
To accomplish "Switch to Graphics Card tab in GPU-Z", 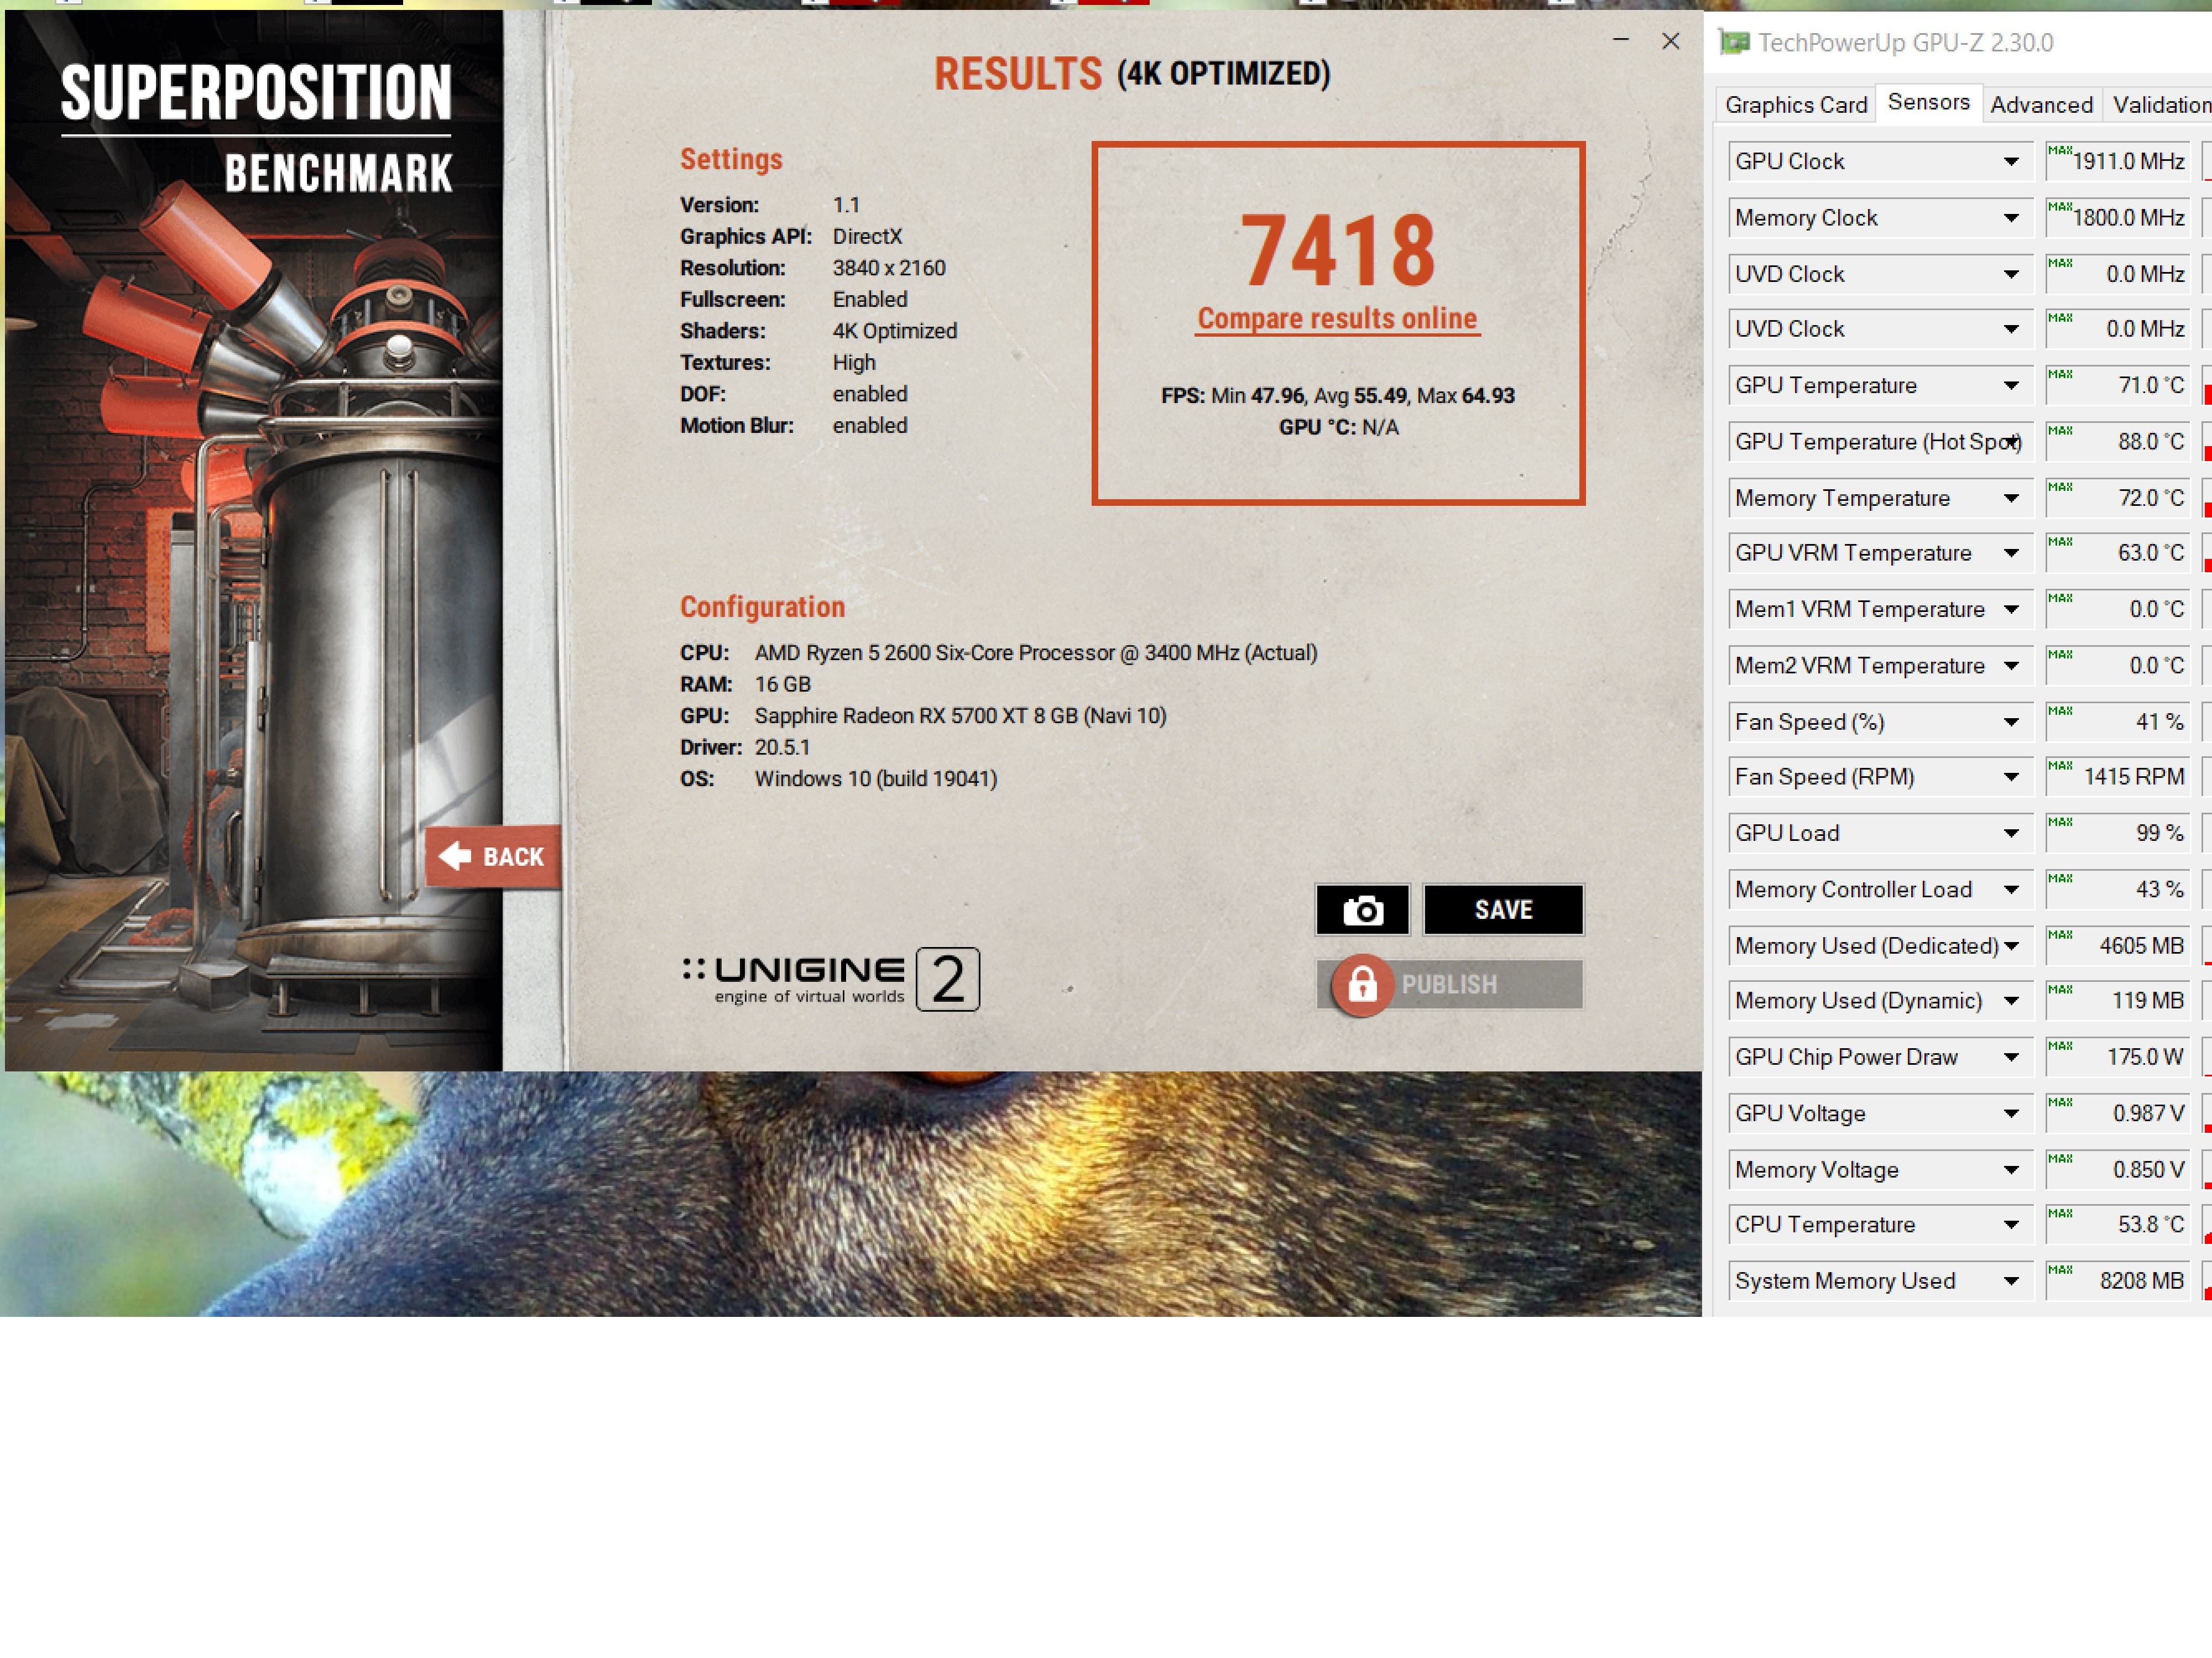I will 1796,105.
